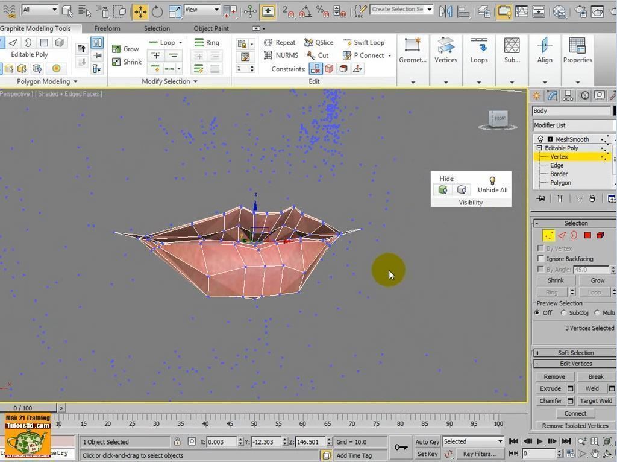Toggle Auto Key animation mode
617x462 pixels.
[427, 441]
